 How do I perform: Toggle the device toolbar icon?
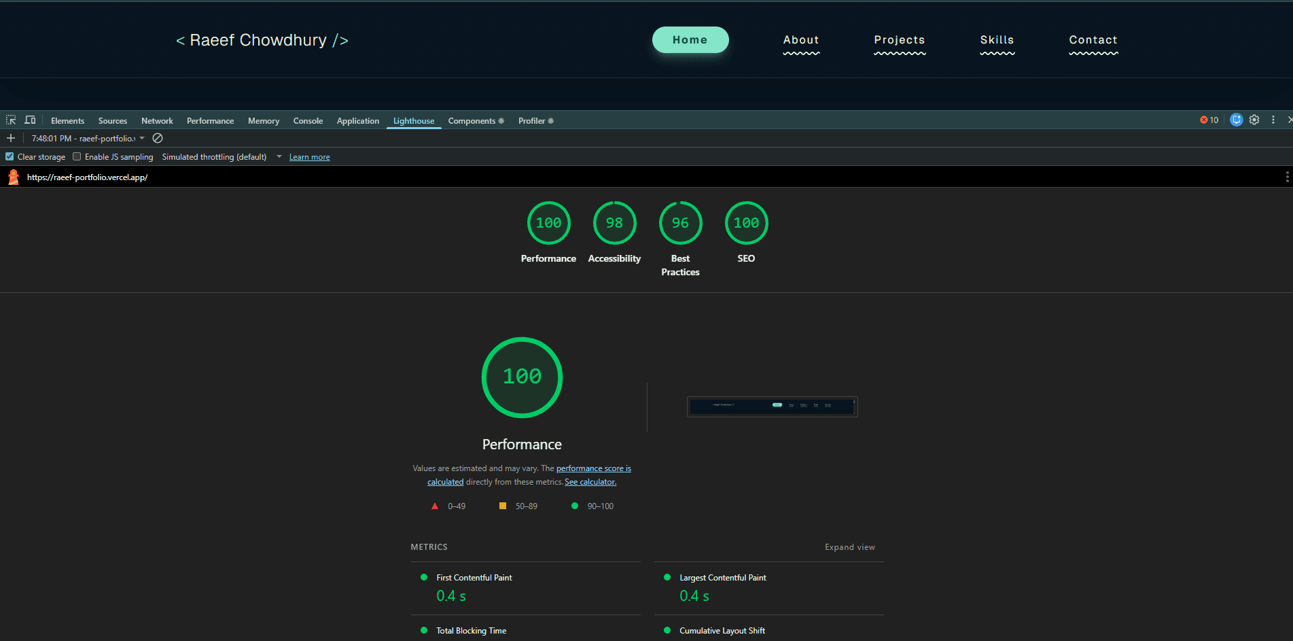coord(30,120)
